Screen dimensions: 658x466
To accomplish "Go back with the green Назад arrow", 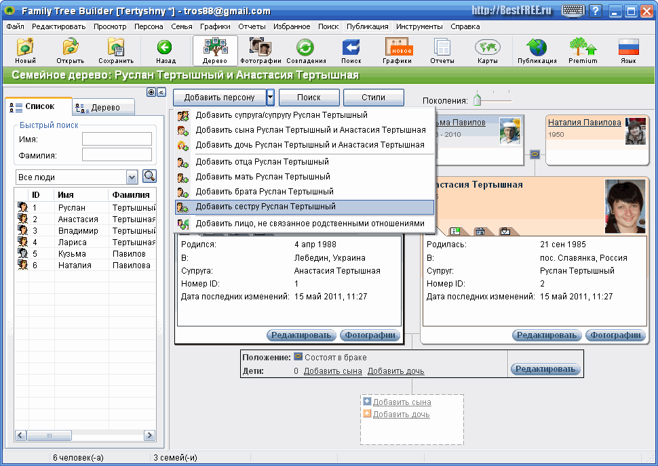I will point(166,50).
